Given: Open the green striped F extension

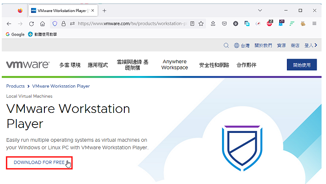Looking at the screenshot, I should tap(292, 24).
